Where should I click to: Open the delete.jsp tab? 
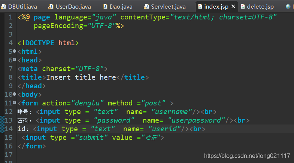(260, 7)
